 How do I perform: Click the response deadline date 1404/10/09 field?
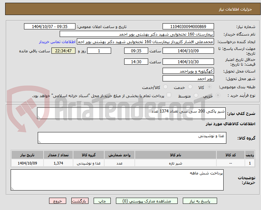(x=188, y=51)
